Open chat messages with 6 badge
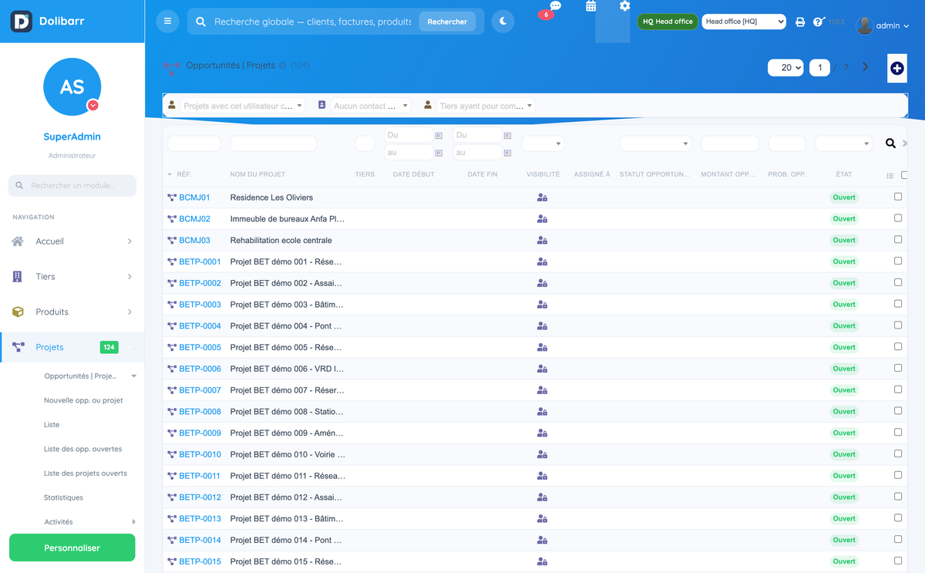Viewport: 925px width, 573px height. [x=555, y=6]
